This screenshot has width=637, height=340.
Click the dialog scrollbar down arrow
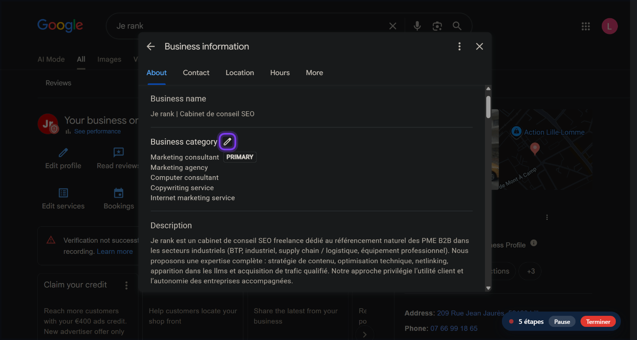click(x=488, y=288)
